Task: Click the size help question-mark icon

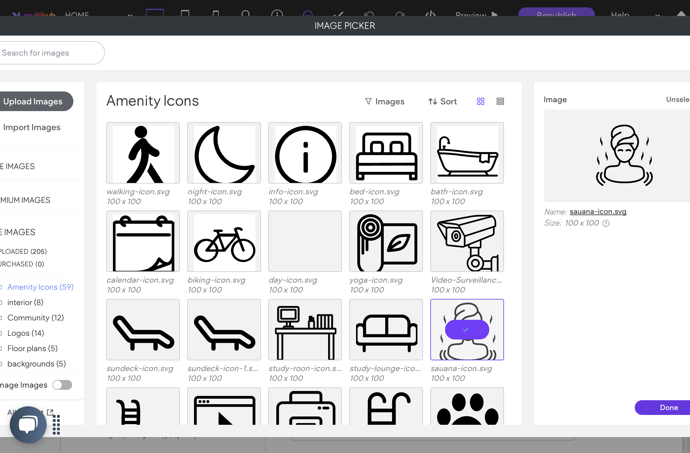Action: pyautogui.click(x=606, y=223)
